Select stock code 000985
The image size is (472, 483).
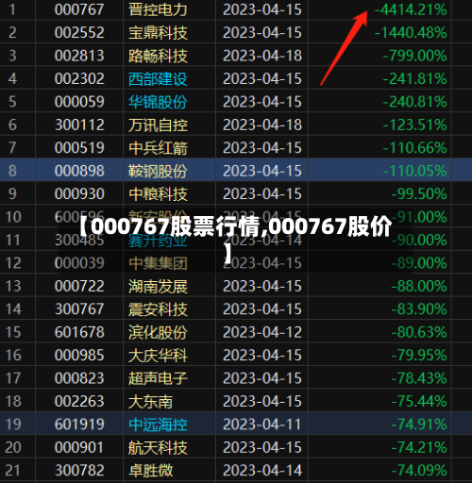79,356
